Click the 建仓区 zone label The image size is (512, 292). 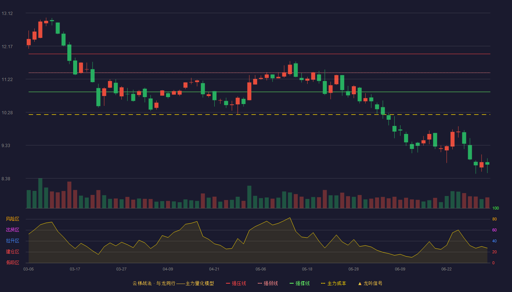tap(12, 252)
